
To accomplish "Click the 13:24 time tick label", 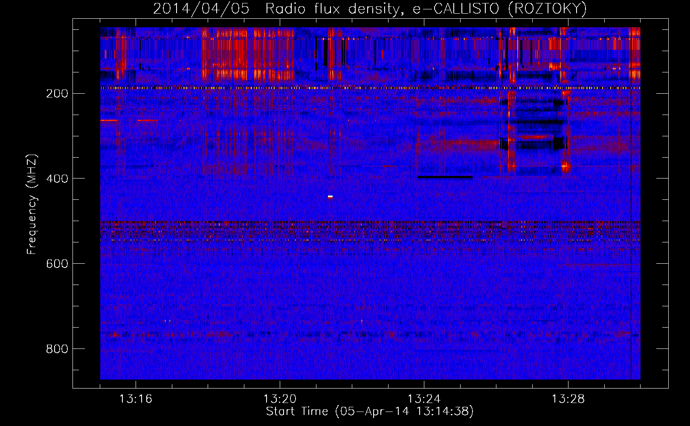I will point(424,399).
